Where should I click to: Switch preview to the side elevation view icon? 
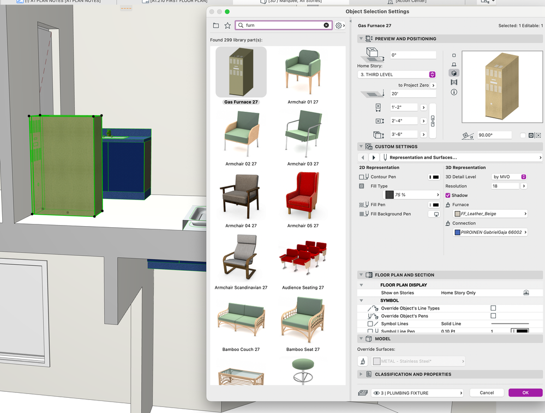[x=454, y=64]
